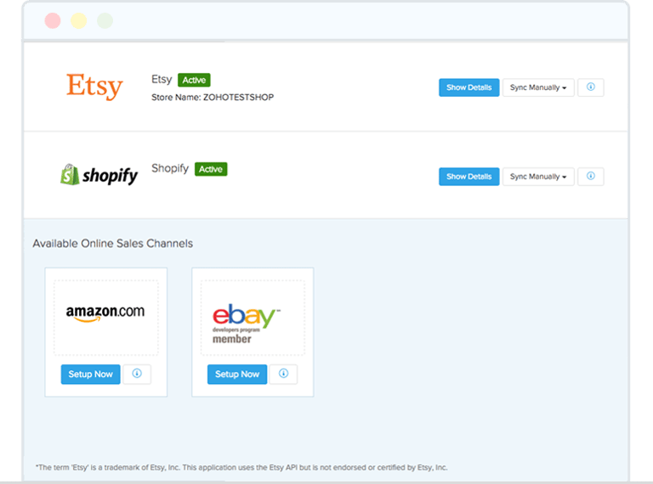Click the yellow window minimize dot
The height and width of the screenshot is (484, 653).
[x=79, y=20]
